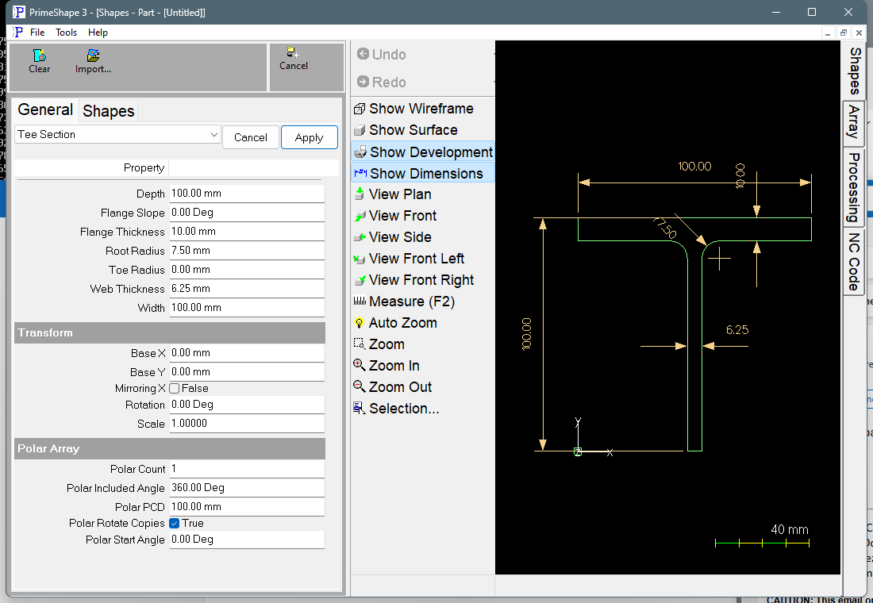Uncheck Polar Rotate Copies checkbox
This screenshot has width=873, height=603.
click(175, 523)
